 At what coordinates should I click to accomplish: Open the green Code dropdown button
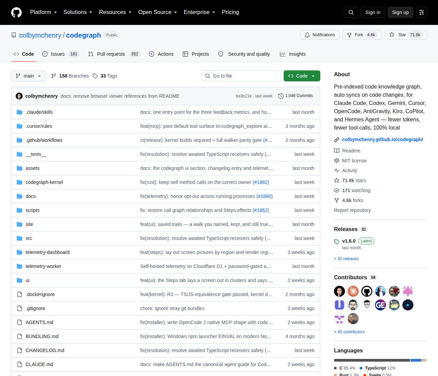point(302,76)
